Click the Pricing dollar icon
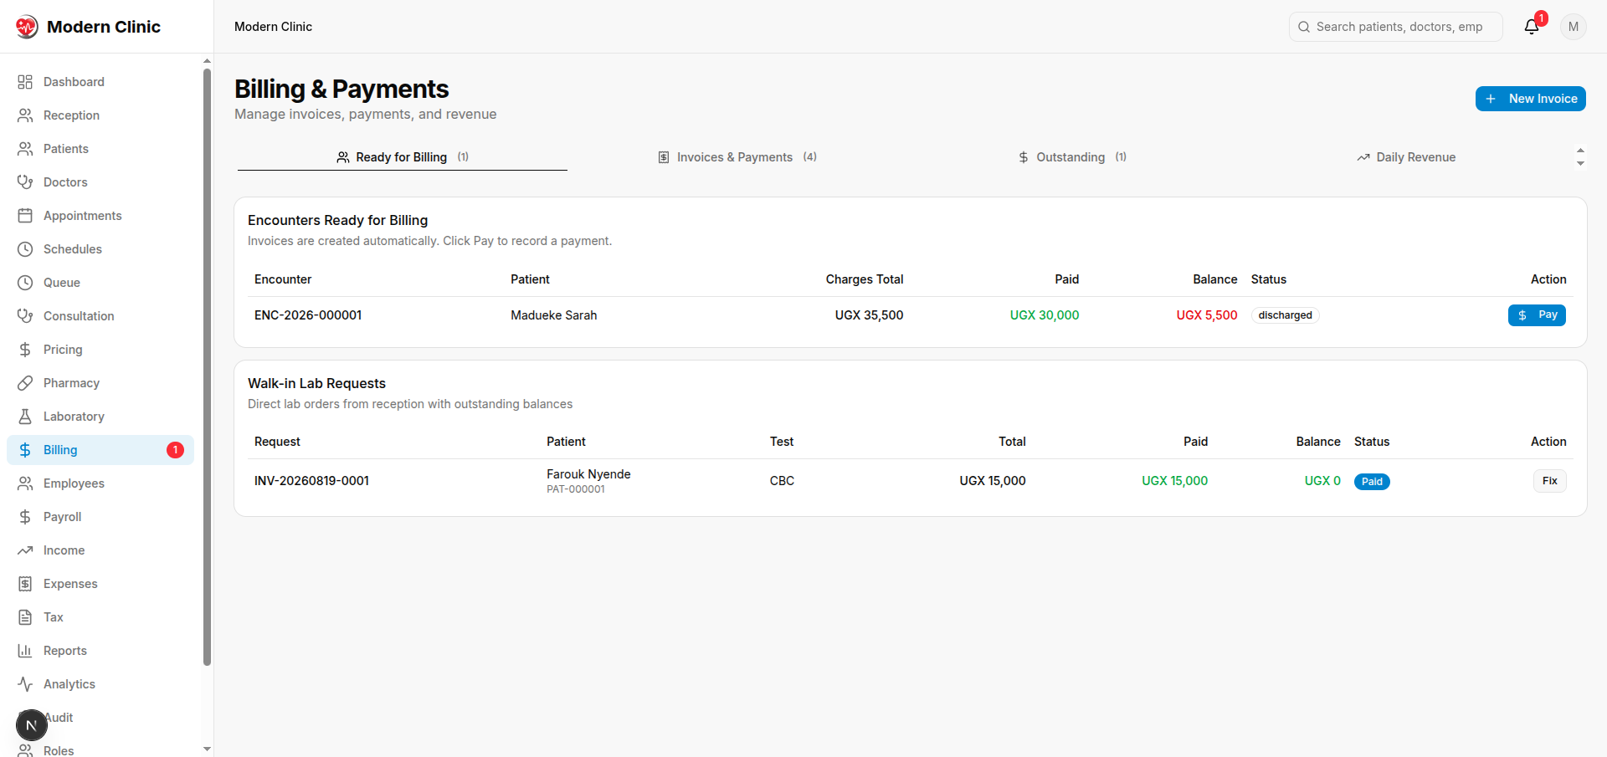 coord(25,350)
